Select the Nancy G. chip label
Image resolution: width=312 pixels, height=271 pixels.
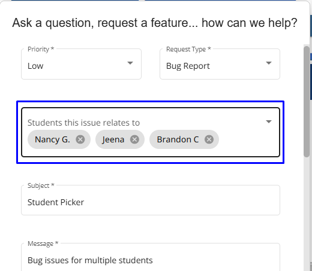(x=52, y=139)
